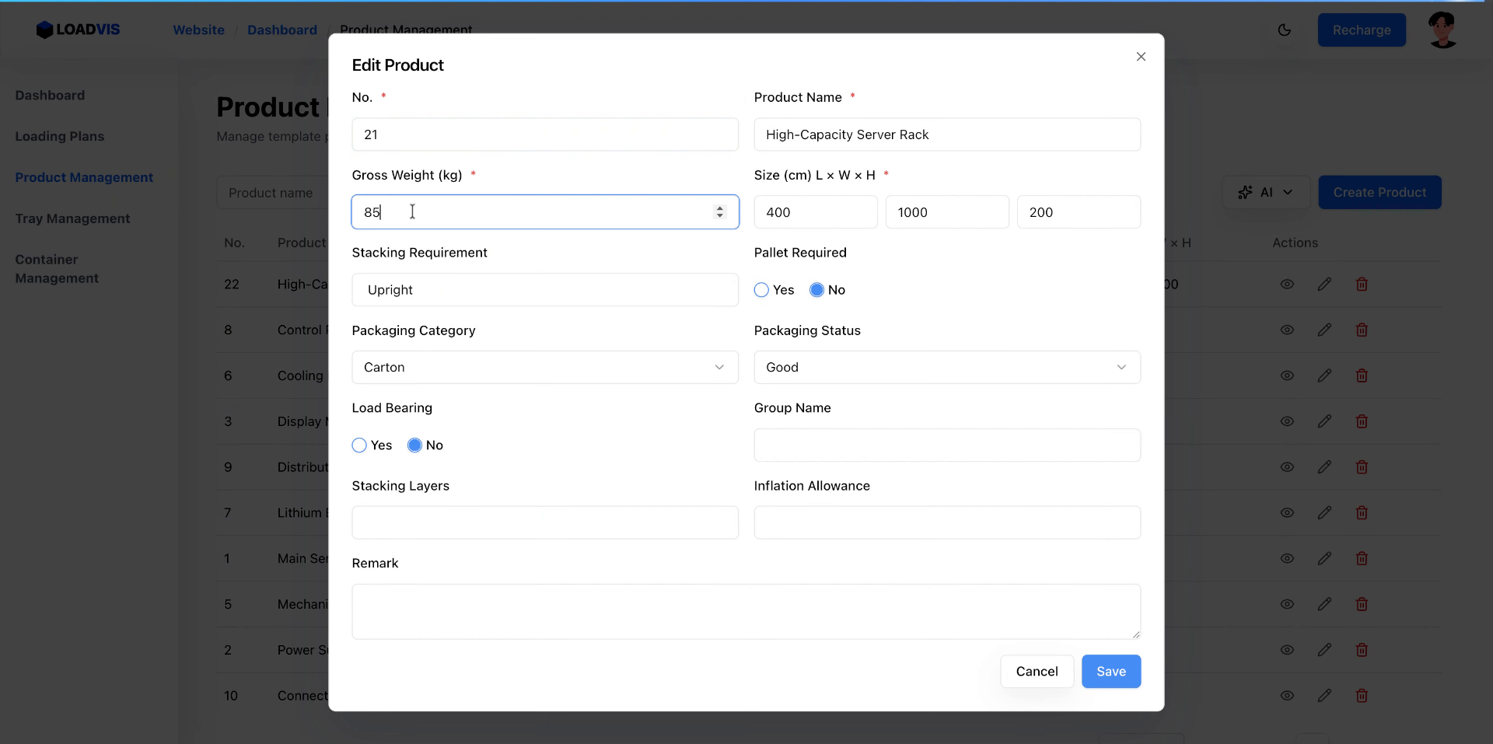Go to Loading Plans in sidebar

point(60,136)
